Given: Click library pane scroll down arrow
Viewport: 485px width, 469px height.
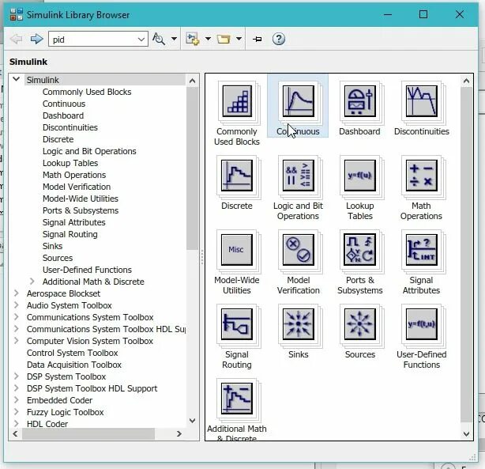Looking at the screenshot, I should (x=466, y=434).
